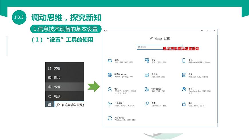Open the 游戏 (Gaming) Xbox icon
Screen dimensions: 249x140
click(184, 89)
